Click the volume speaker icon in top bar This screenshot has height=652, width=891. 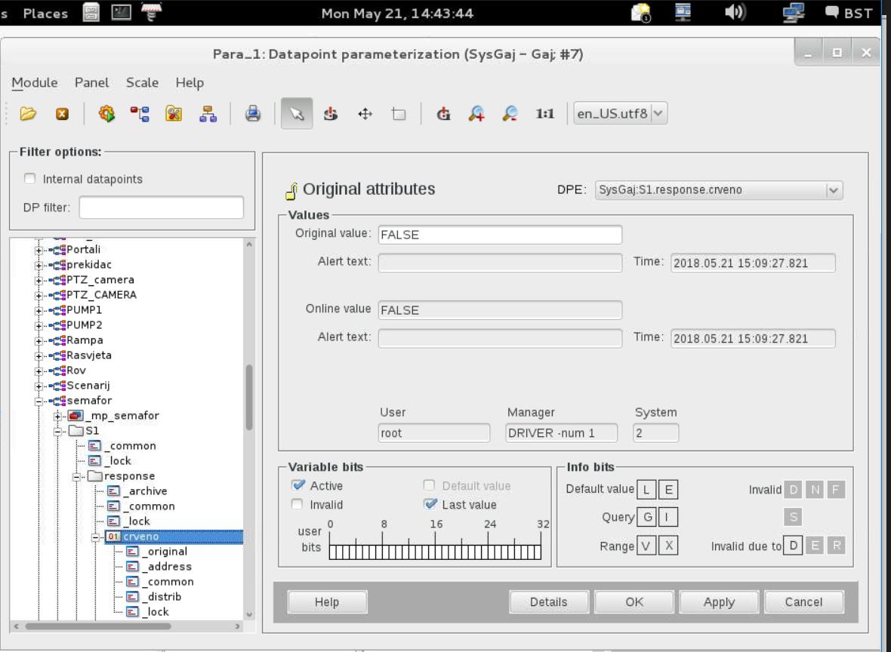(736, 13)
